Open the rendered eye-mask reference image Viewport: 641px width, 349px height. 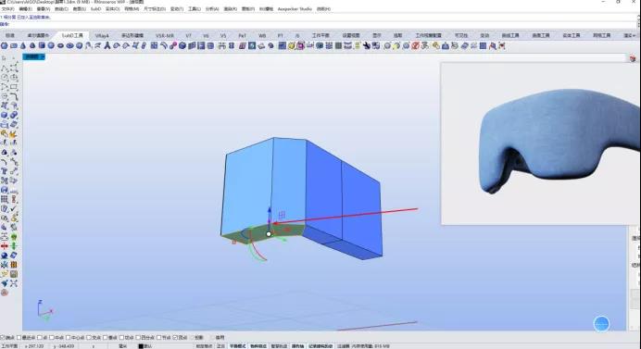point(540,143)
